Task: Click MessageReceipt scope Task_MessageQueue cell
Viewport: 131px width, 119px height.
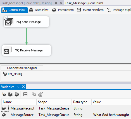Action: point(54,108)
